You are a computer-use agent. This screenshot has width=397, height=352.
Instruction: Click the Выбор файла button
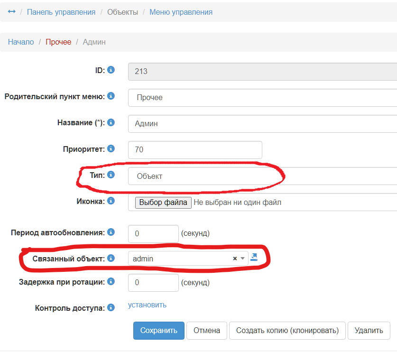164,203
